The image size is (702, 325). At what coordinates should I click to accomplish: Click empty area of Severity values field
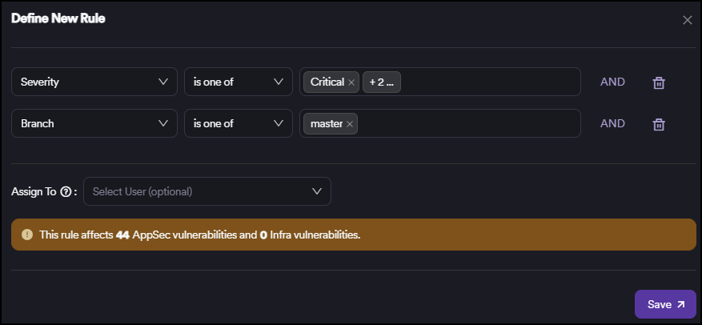488,82
